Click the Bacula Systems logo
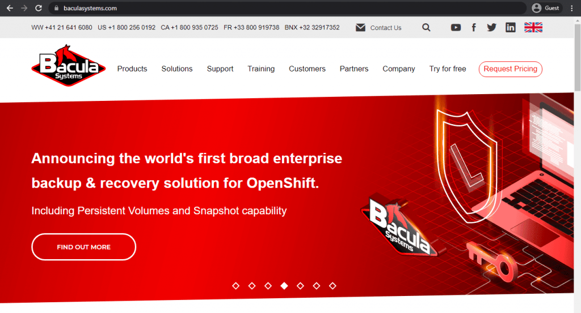The image size is (581, 313). [x=69, y=66]
